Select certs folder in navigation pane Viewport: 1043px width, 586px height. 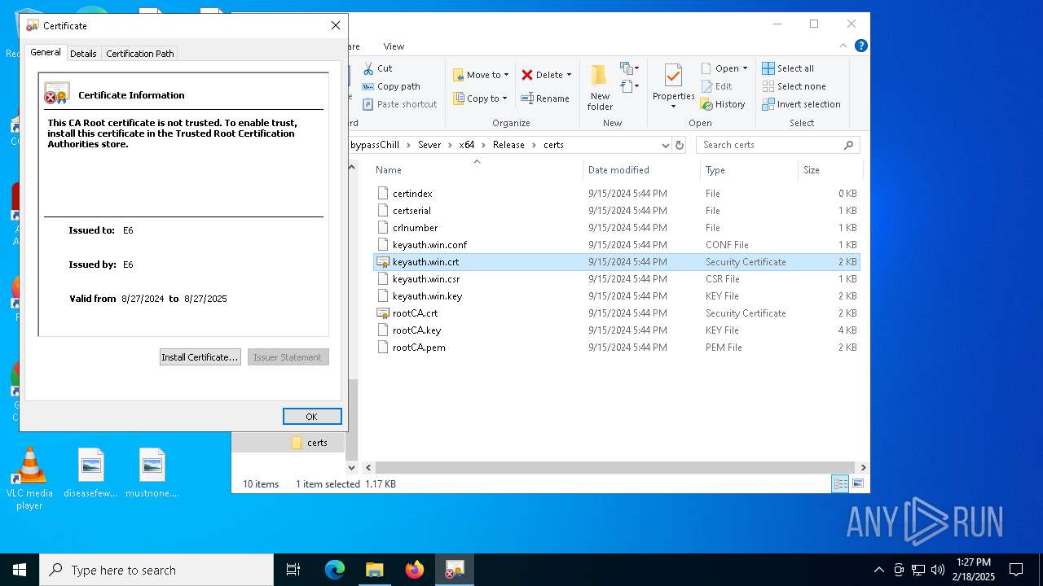[x=310, y=443]
